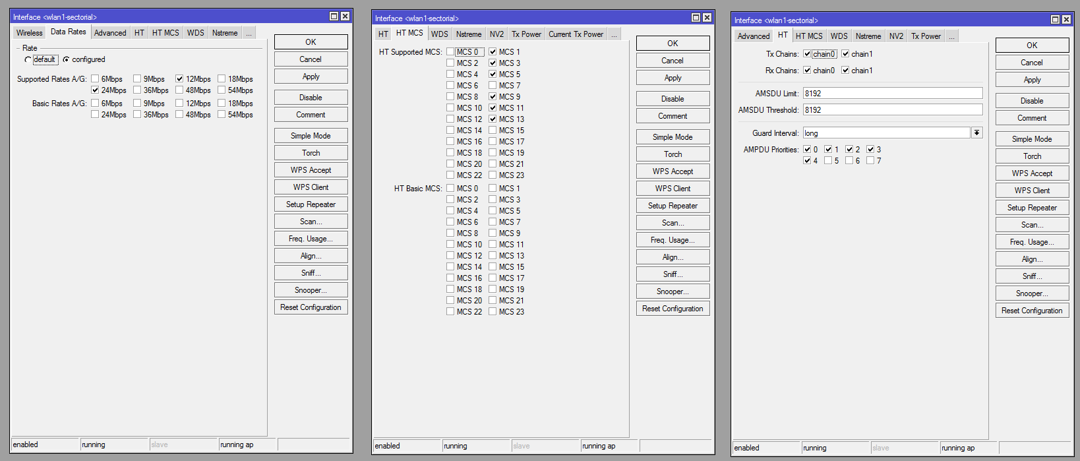Select the configured Rate radio button
The image size is (1080, 461).
point(66,59)
